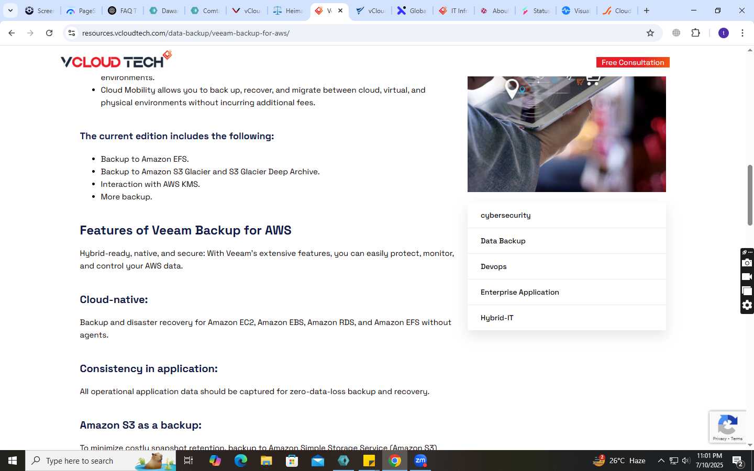Open weather widget 26°C Haze
Image resolution: width=754 pixels, height=471 pixels.
tap(619, 461)
